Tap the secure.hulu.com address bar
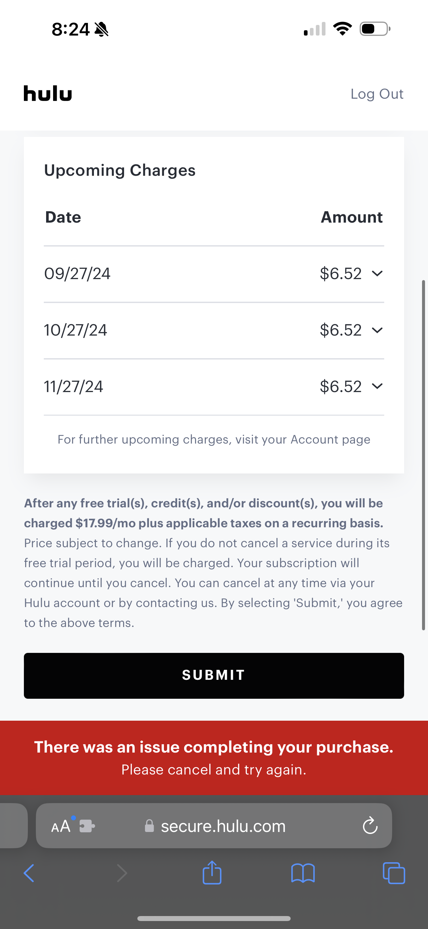 pos(223,826)
